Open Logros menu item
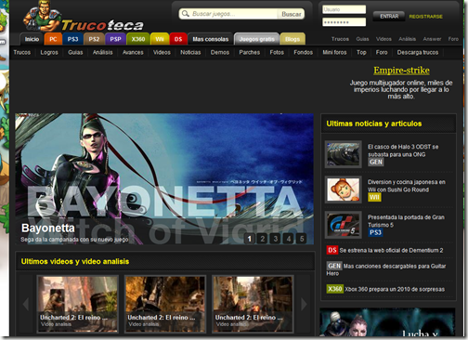The width and height of the screenshot is (468, 340). coord(49,52)
